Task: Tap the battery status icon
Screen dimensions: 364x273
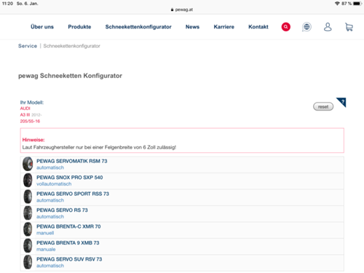Action: point(357,4)
